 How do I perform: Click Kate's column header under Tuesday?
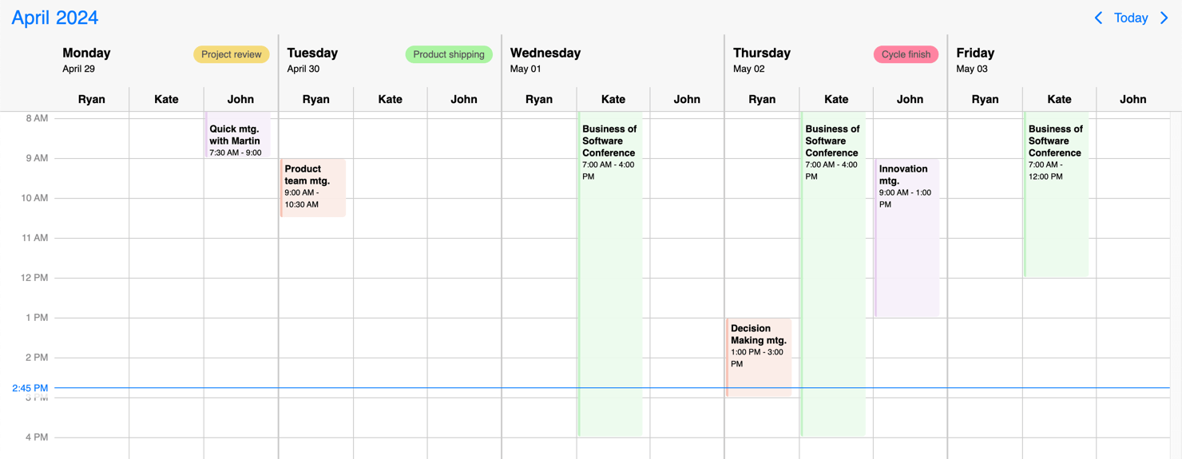(x=390, y=100)
